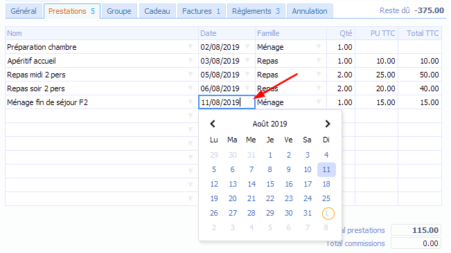Switch to the Factures tab
451x253 pixels.
(201, 11)
